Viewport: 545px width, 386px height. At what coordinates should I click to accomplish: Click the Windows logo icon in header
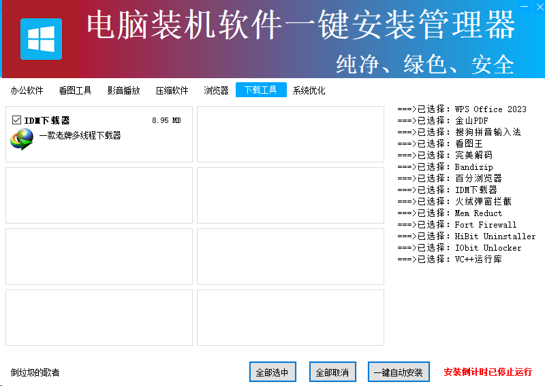41,39
